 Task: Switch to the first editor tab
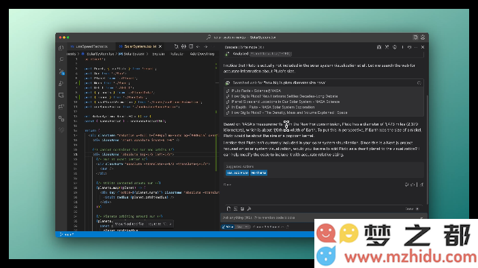click(89, 46)
